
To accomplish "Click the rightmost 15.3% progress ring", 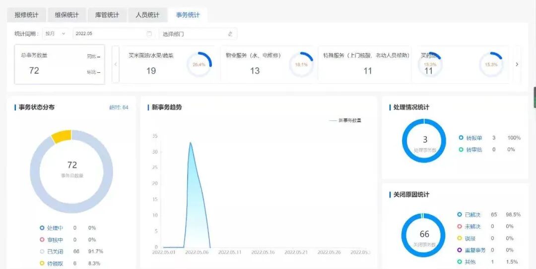I will point(491,64).
